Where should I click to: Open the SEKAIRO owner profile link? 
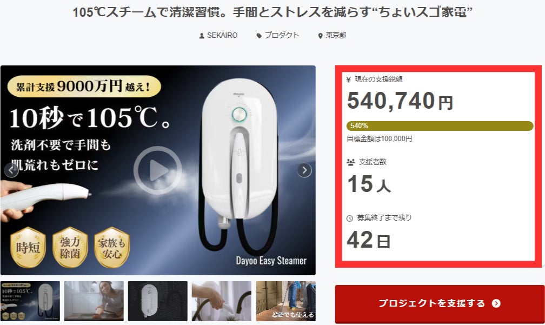(x=222, y=36)
